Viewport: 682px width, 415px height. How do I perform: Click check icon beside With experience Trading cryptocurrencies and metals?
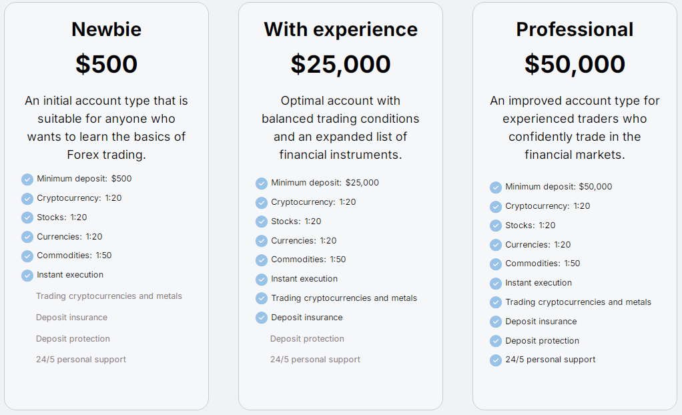(x=262, y=299)
